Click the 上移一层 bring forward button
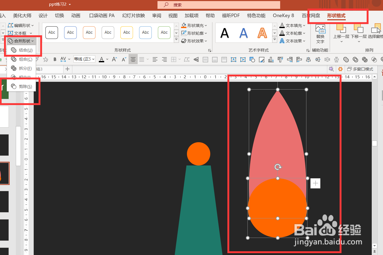 point(341,33)
